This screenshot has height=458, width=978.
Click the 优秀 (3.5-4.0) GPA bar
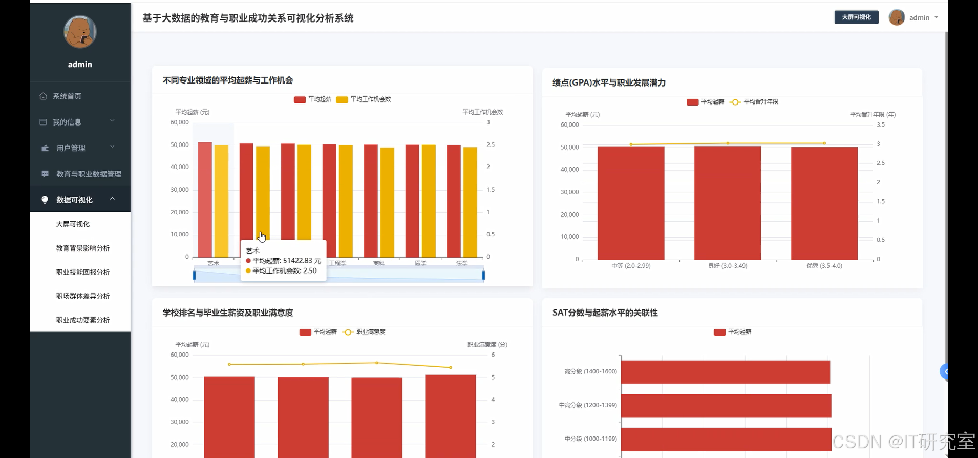pyautogui.click(x=824, y=203)
